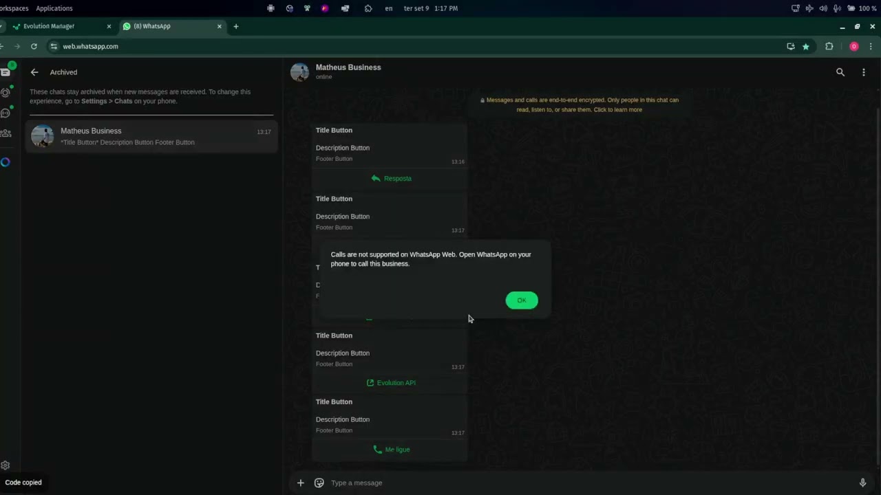Viewport: 881px width, 495px height.
Task: Close the WhatsApp browser tab
Action: click(220, 26)
